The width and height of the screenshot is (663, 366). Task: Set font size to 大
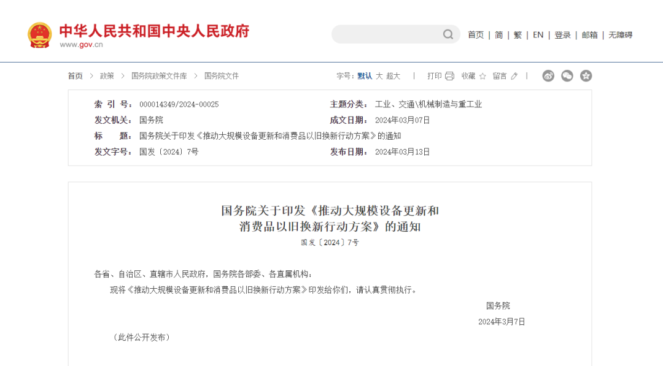pyautogui.click(x=379, y=76)
